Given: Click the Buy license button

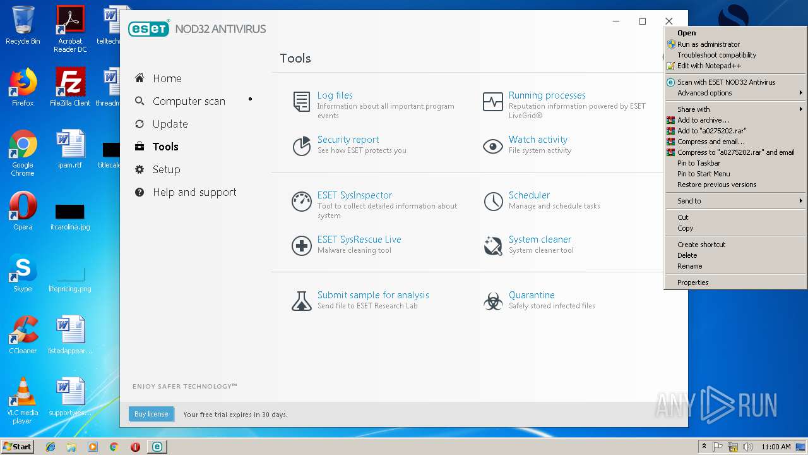Looking at the screenshot, I should pos(151,414).
